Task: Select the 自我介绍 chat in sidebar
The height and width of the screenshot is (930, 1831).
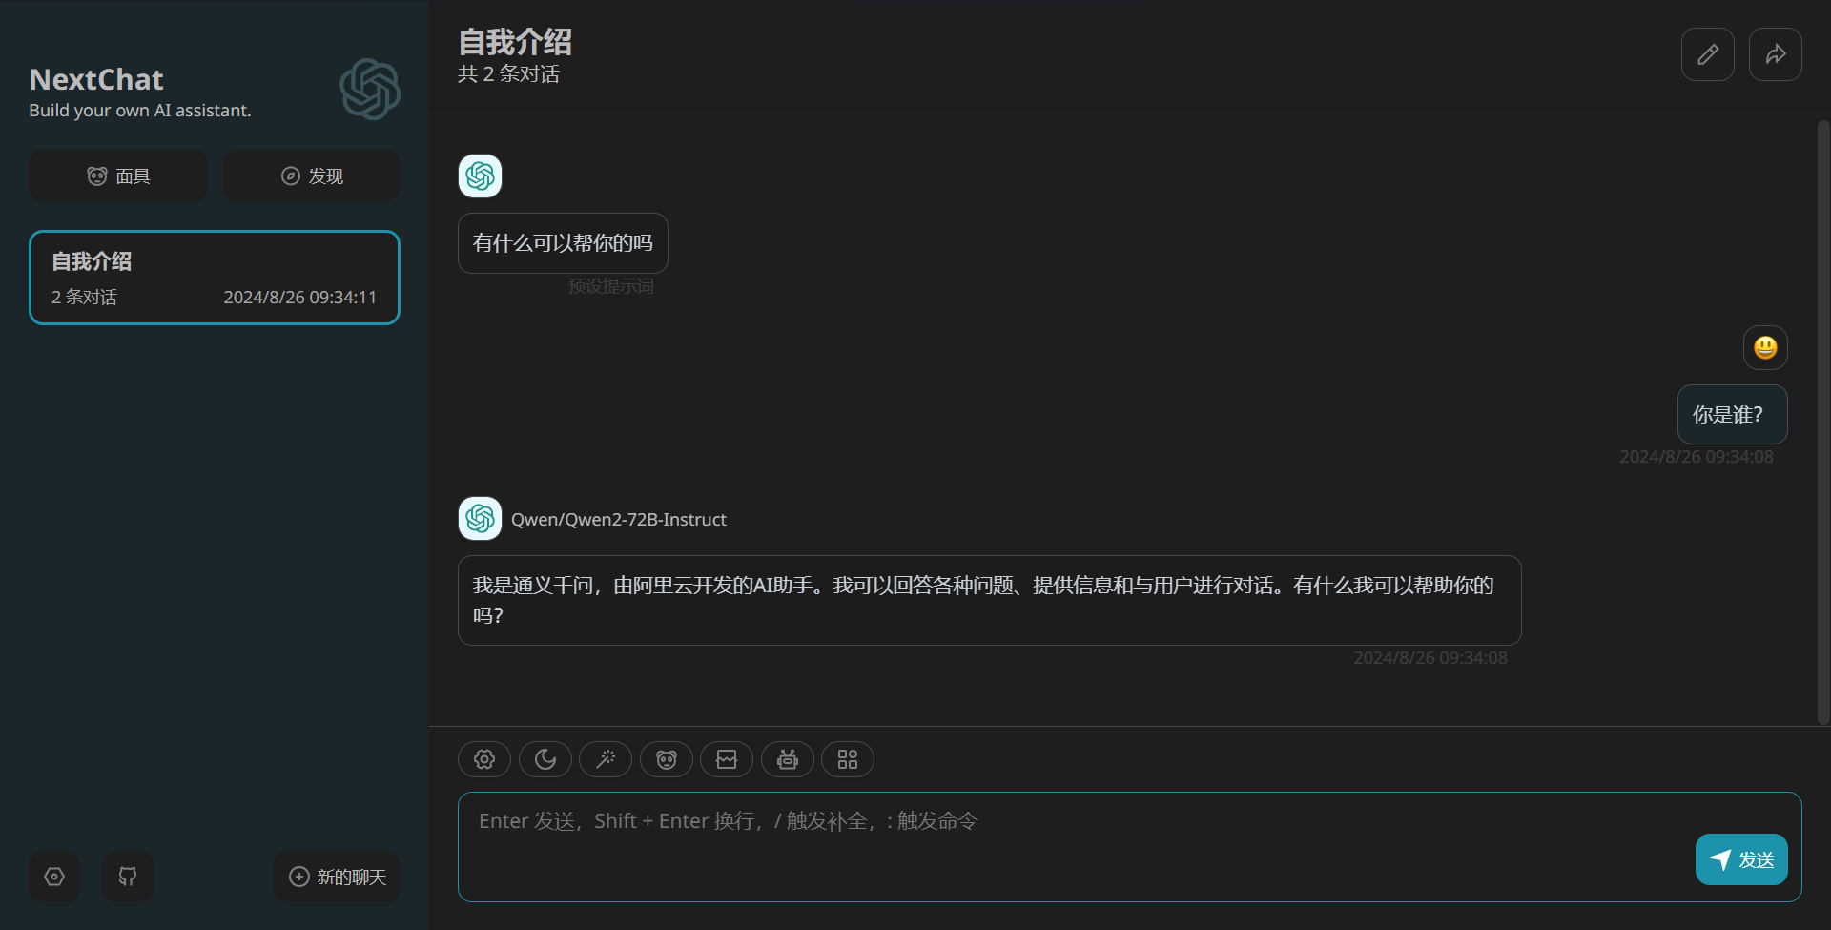Action: 215,278
